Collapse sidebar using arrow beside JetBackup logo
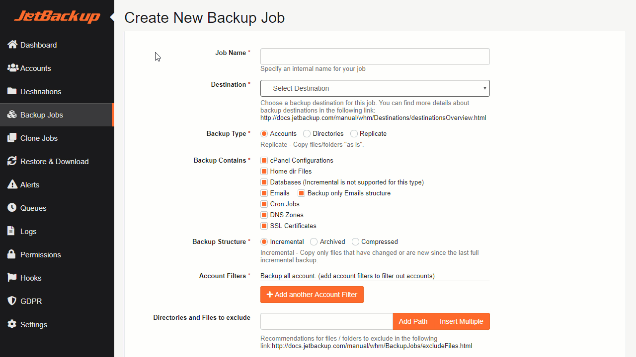This screenshot has height=357, width=636. 112,17
